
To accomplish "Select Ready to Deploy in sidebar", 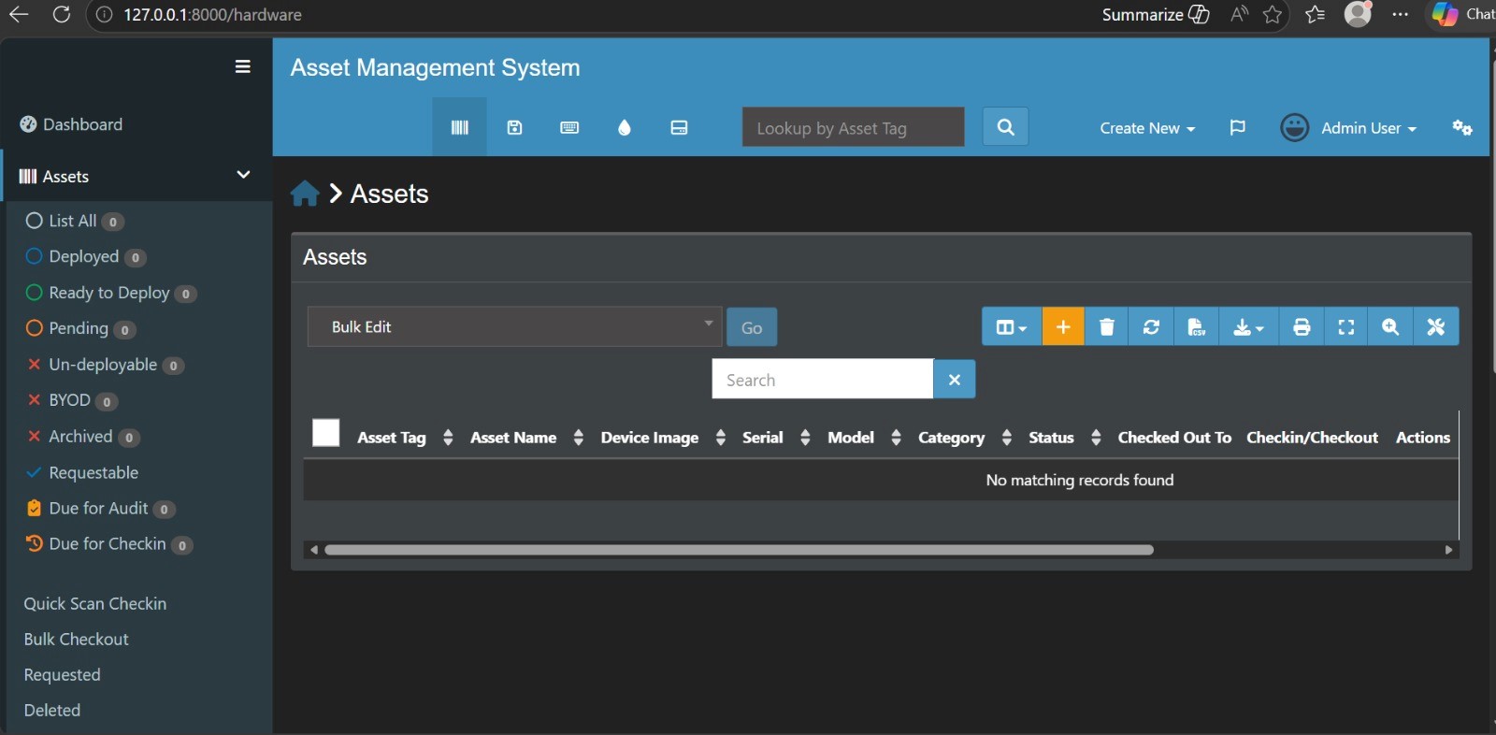I will click(x=109, y=293).
